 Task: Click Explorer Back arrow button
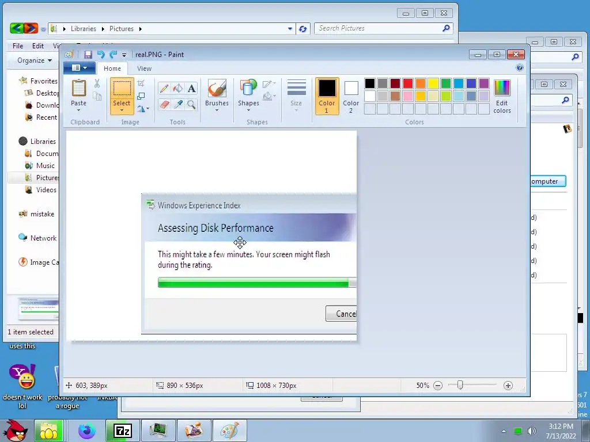(x=17, y=28)
